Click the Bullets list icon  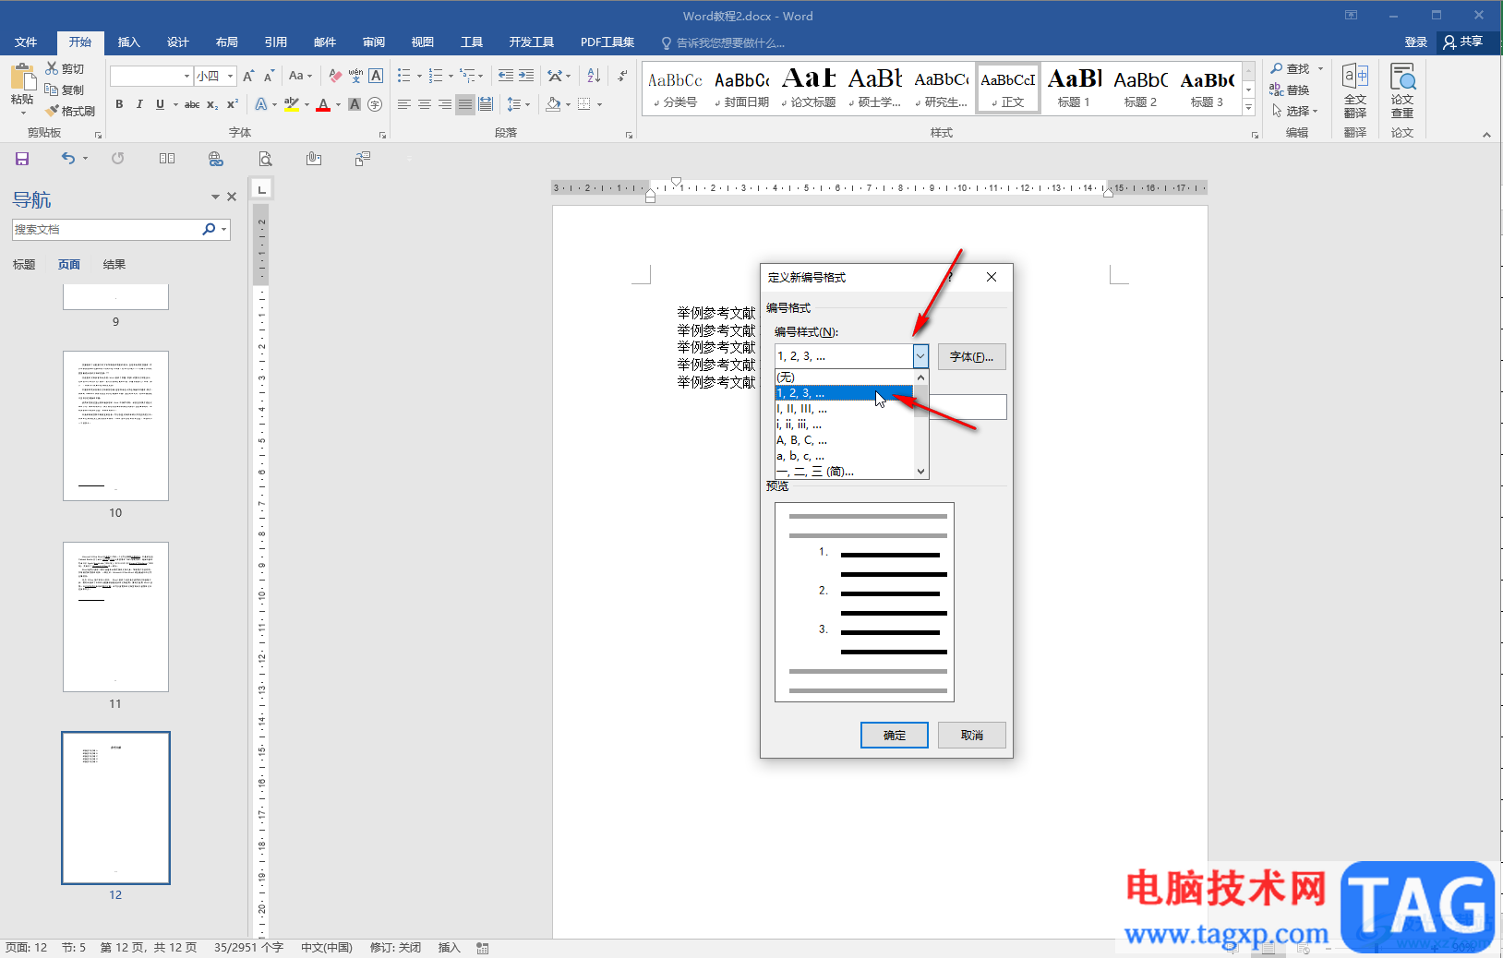404,76
